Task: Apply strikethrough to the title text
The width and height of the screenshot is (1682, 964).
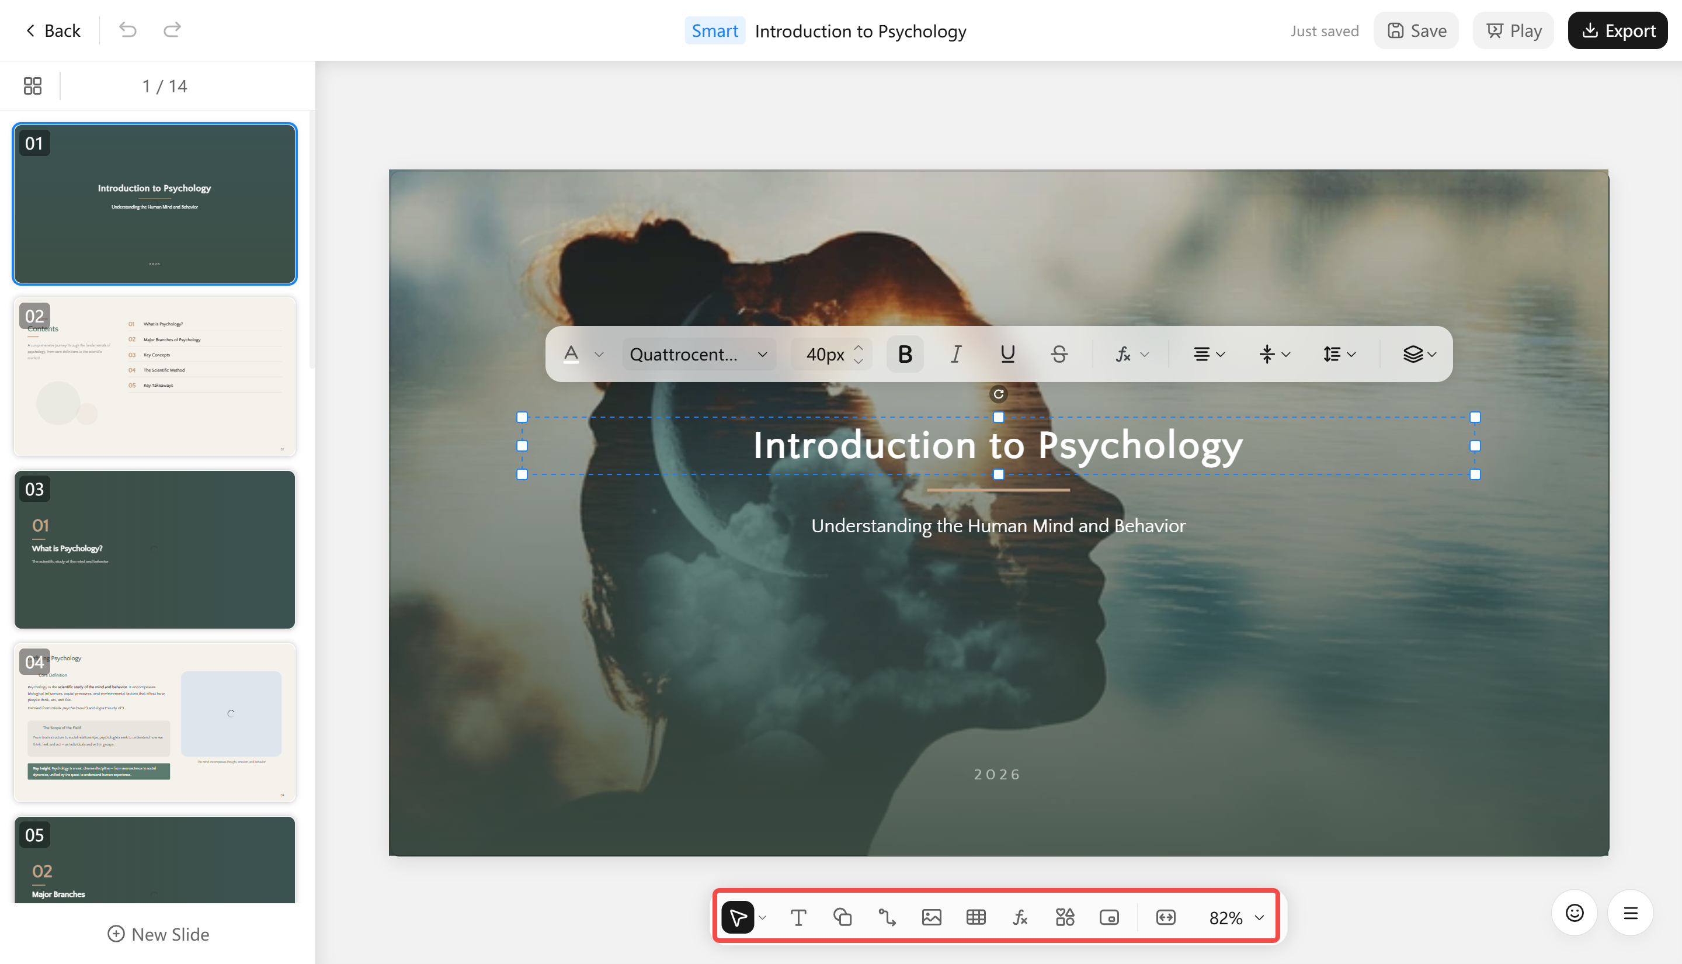Action: 1059,354
